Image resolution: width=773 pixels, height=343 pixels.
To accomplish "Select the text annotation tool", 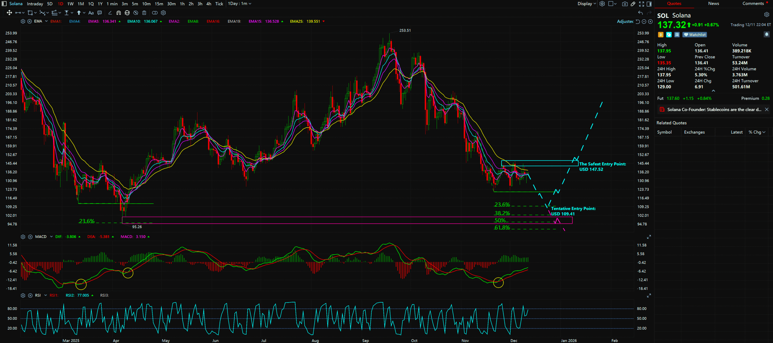I will pos(91,13).
